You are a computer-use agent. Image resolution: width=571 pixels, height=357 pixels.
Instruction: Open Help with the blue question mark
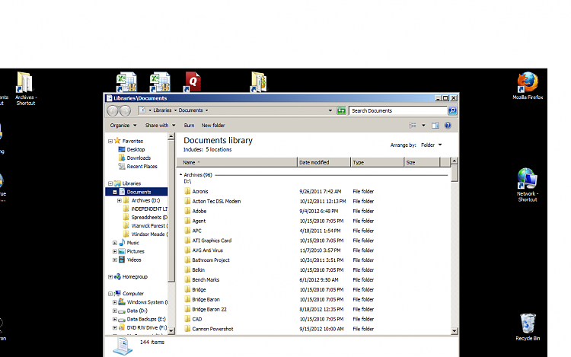click(448, 125)
